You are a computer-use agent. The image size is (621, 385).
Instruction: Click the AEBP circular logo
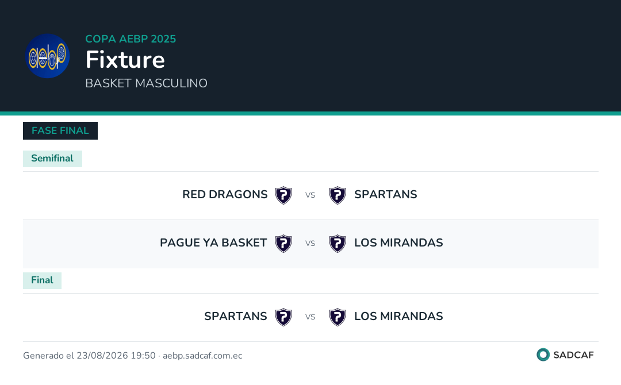[x=48, y=56]
